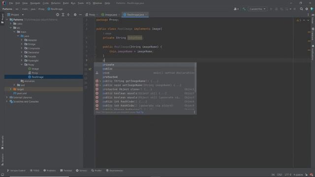Open the Navigate menu
315x177 pixels.
pyautogui.click(x=35, y=3)
